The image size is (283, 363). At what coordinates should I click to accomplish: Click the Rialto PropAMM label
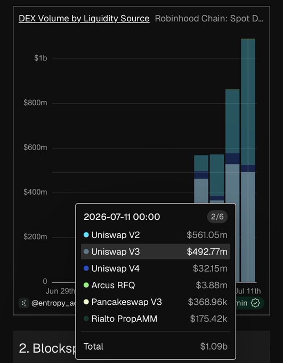124,319
